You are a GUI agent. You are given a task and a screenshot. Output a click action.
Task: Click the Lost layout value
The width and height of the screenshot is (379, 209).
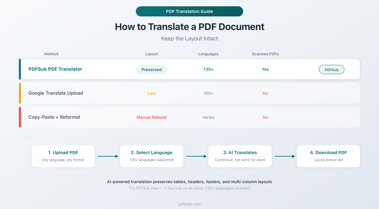[x=152, y=93]
